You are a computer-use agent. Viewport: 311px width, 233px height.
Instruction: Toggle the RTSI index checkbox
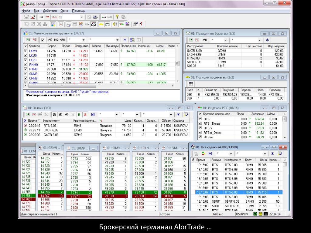pos(200,119)
